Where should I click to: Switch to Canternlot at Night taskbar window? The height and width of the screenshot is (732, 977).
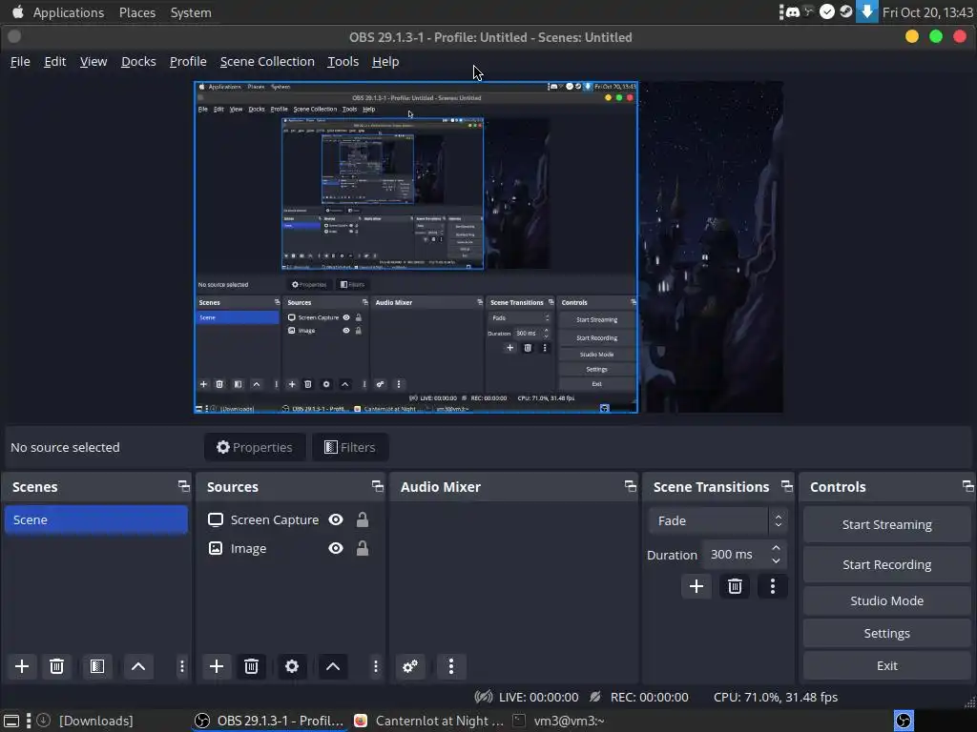click(428, 721)
